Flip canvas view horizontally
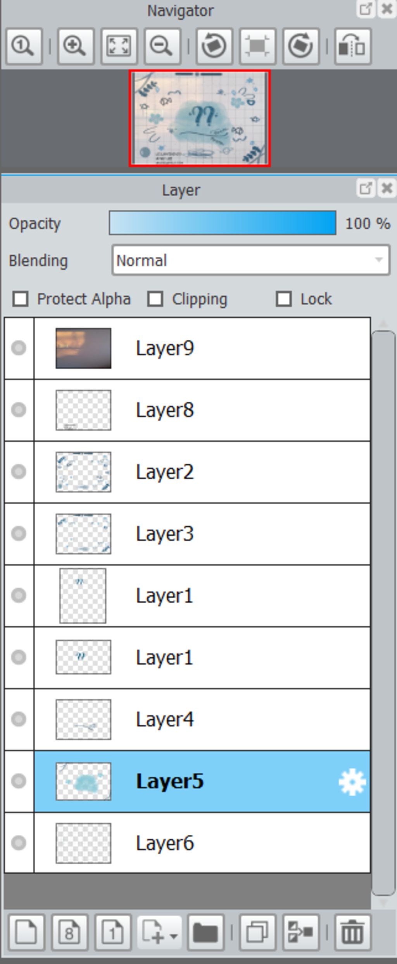The width and height of the screenshot is (397, 964). click(x=353, y=46)
